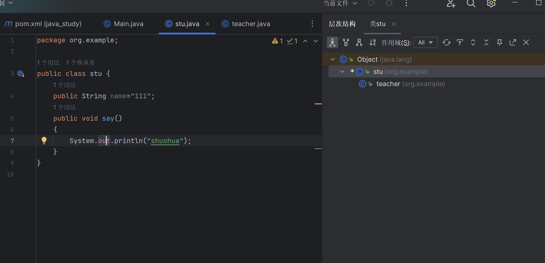Viewport: 545px width, 263px height.
Task: Click the "shuohua" string literal
Action: point(165,141)
